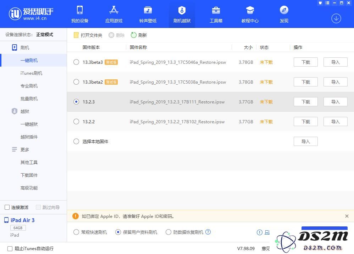Click the 固件名称 column header
354x254 pixels.
coord(138,47)
